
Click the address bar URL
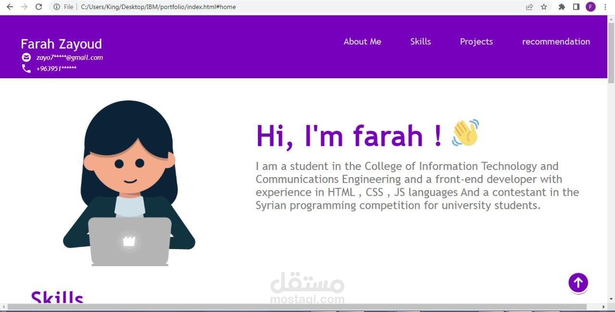click(x=158, y=7)
